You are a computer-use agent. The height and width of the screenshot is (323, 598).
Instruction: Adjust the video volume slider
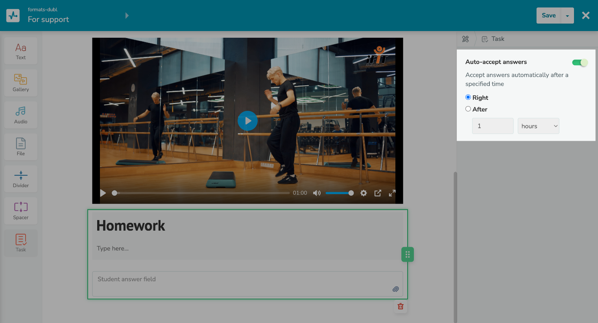coord(339,193)
